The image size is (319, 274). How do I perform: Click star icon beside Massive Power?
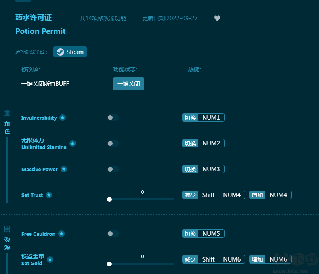pyautogui.click(x=64, y=169)
